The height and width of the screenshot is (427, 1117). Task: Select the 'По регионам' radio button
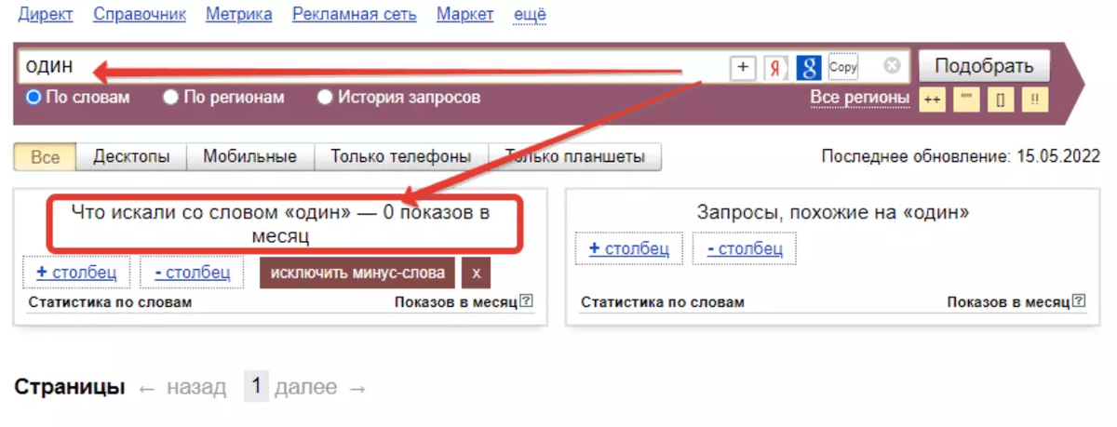tap(170, 97)
